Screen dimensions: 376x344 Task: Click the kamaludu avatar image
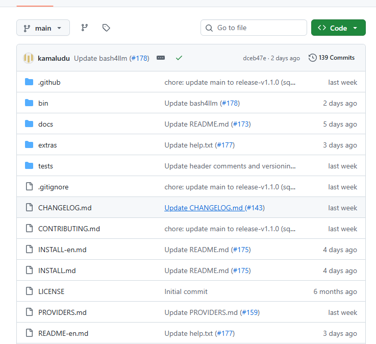point(28,58)
